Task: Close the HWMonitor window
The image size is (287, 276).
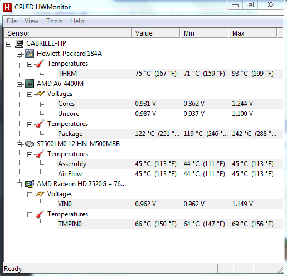Action: [271, 5]
